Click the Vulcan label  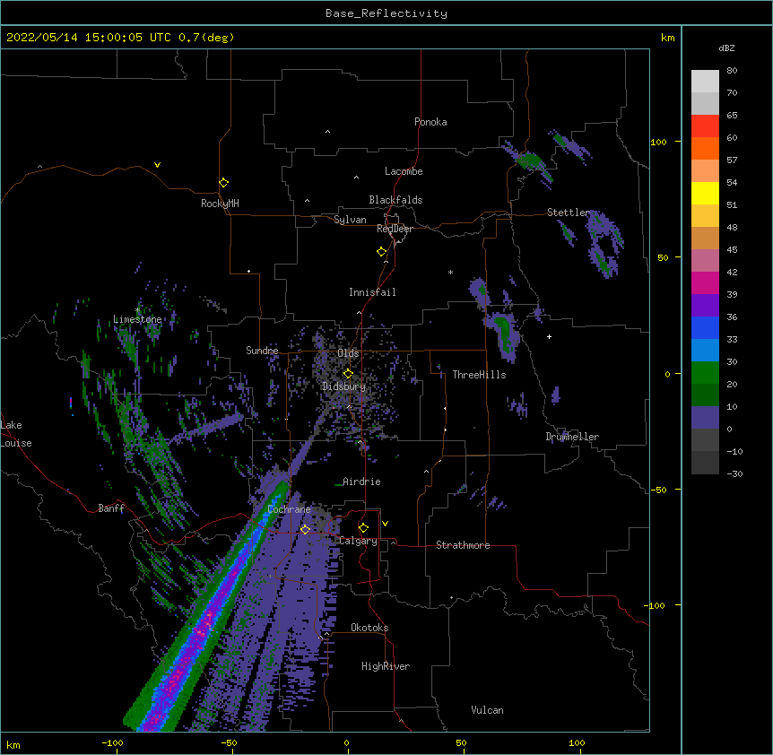coord(487,710)
